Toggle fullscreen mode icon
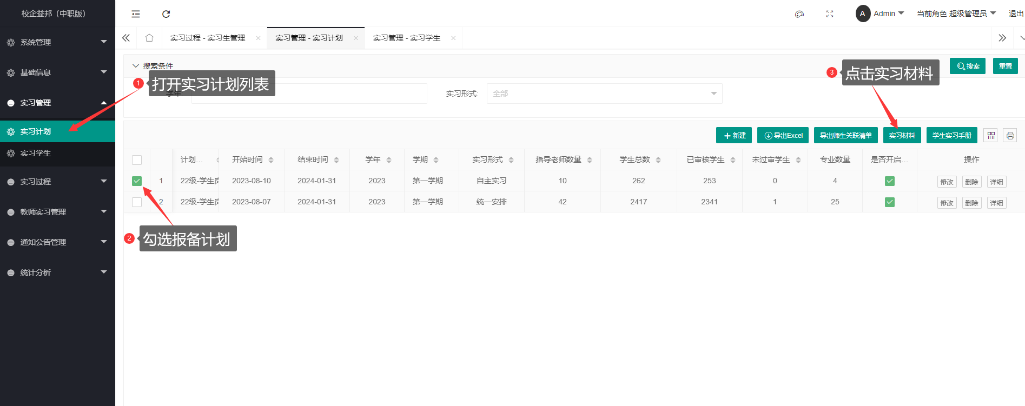This screenshot has height=406, width=1025. (x=829, y=14)
